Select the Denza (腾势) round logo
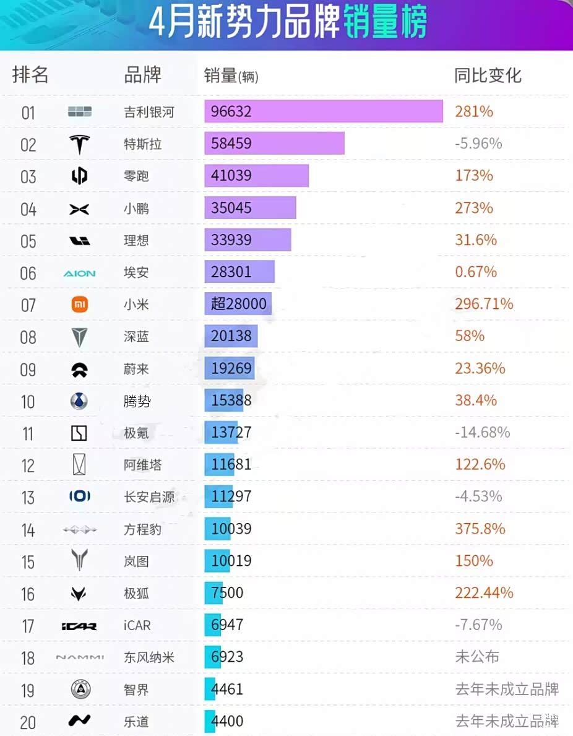Screen dimensions: 573x736 (x=79, y=401)
